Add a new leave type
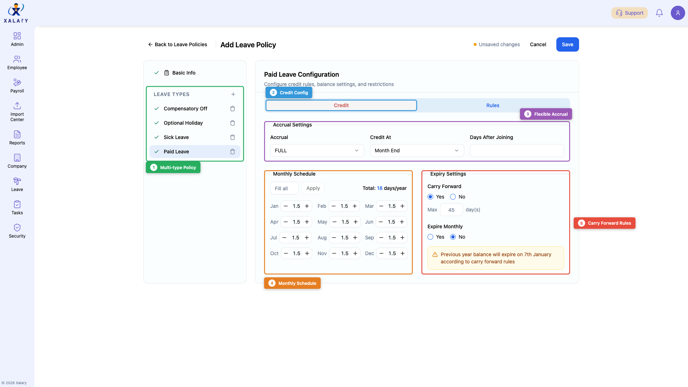688x387 pixels. pos(233,94)
